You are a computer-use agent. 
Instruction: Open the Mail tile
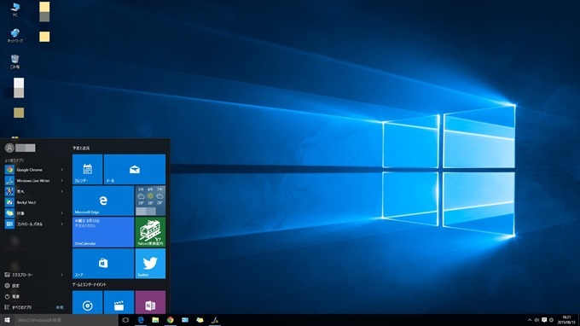135,169
